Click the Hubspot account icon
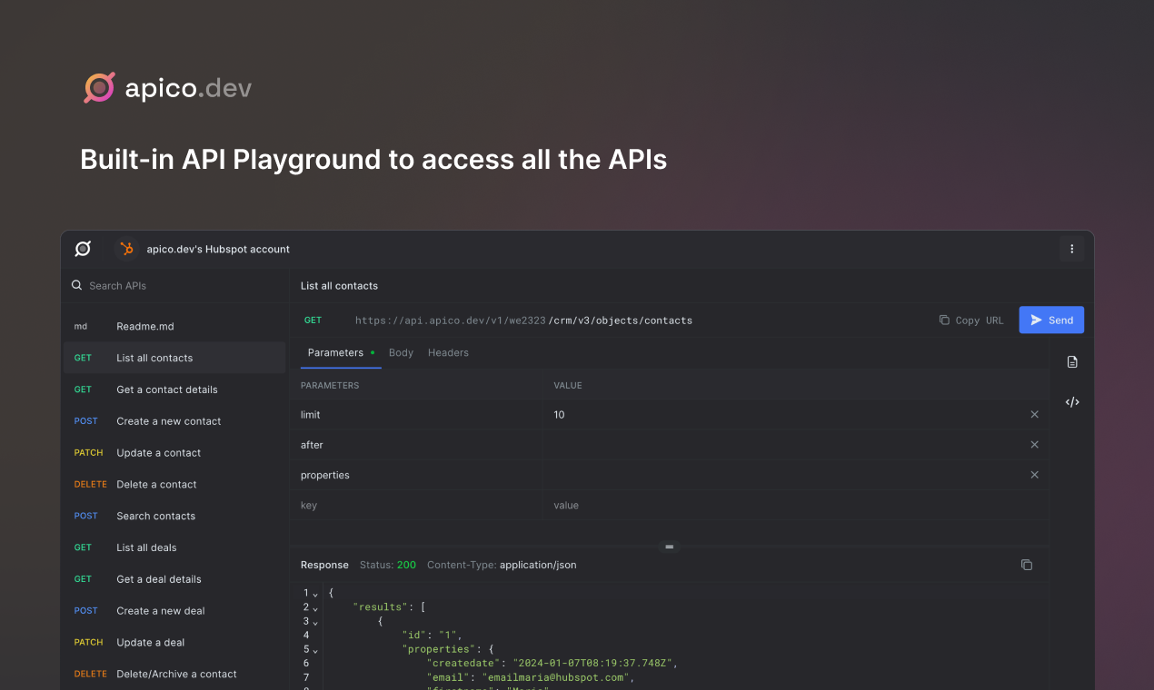Image resolution: width=1154 pixels, height=690 pixels. (126, 249)
